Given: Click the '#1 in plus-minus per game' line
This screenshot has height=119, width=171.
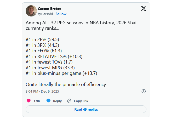Looking at the screenshot, I should coord(61,73).
